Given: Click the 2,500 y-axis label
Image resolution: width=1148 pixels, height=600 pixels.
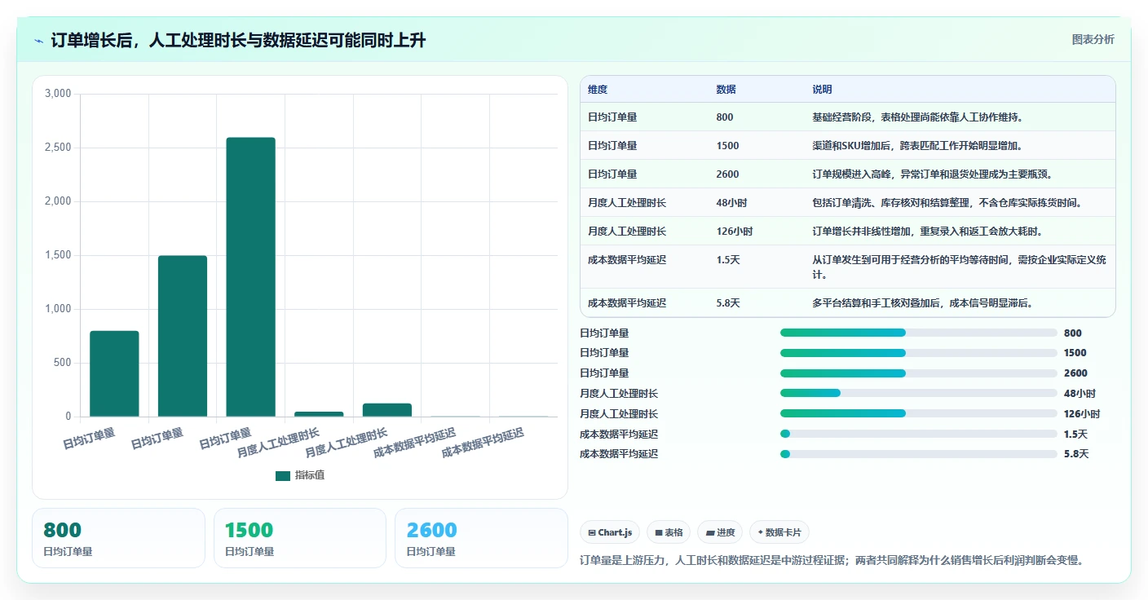Looking at the screenshot, I should click(x=58, y=148).
